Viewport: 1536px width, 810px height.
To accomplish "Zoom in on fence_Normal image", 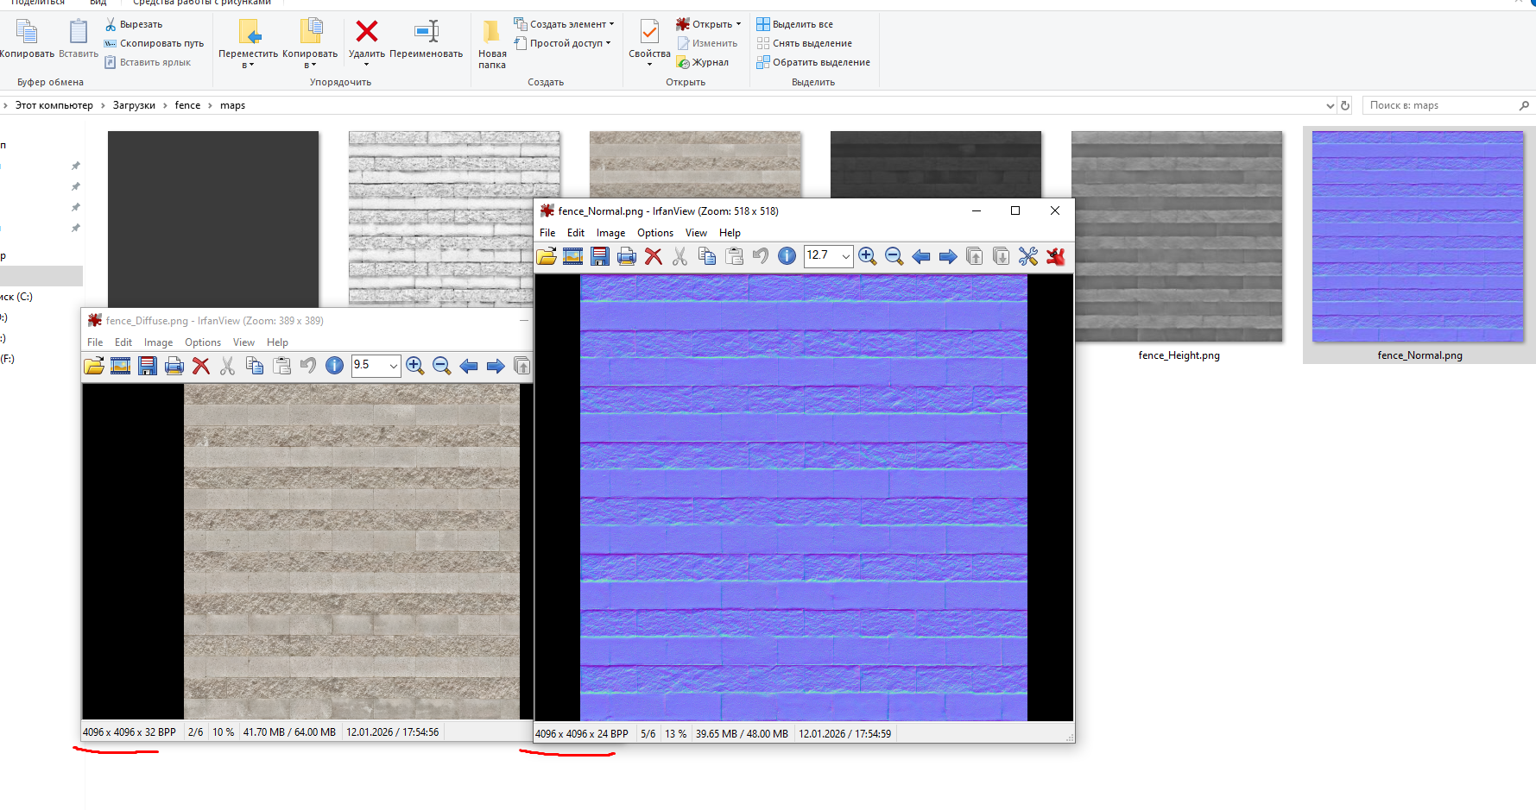I will click(868, 256).
